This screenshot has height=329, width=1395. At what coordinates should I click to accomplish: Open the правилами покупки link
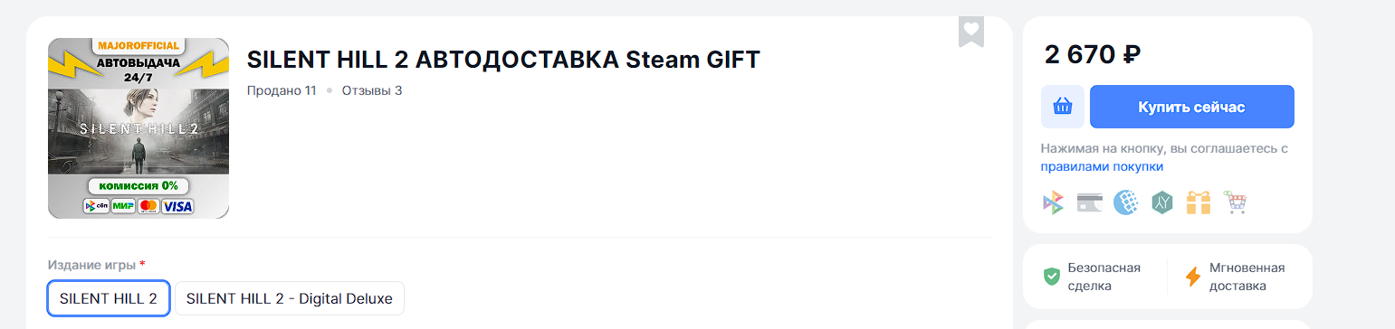coord(1102,167)
